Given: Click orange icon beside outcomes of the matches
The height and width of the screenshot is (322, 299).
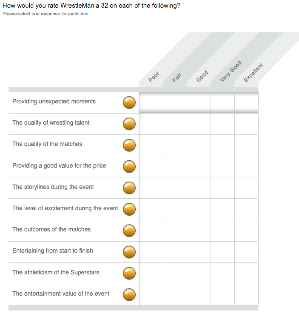Looking at the screenshot, I should (x=129, y=230).
